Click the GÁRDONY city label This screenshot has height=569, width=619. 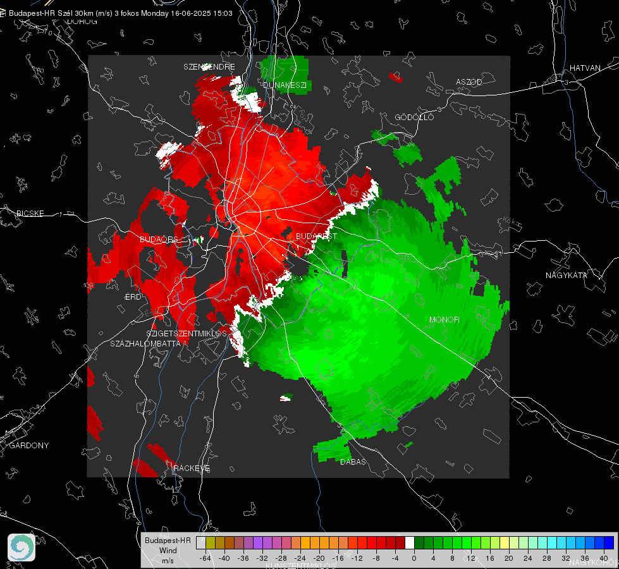(x=29, y=445)
